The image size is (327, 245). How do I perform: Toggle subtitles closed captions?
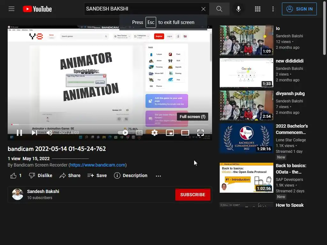pos(139,132)
